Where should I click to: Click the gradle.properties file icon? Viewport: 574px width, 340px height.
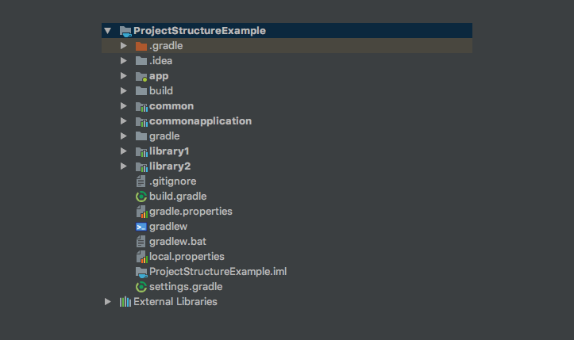(141, 212)
